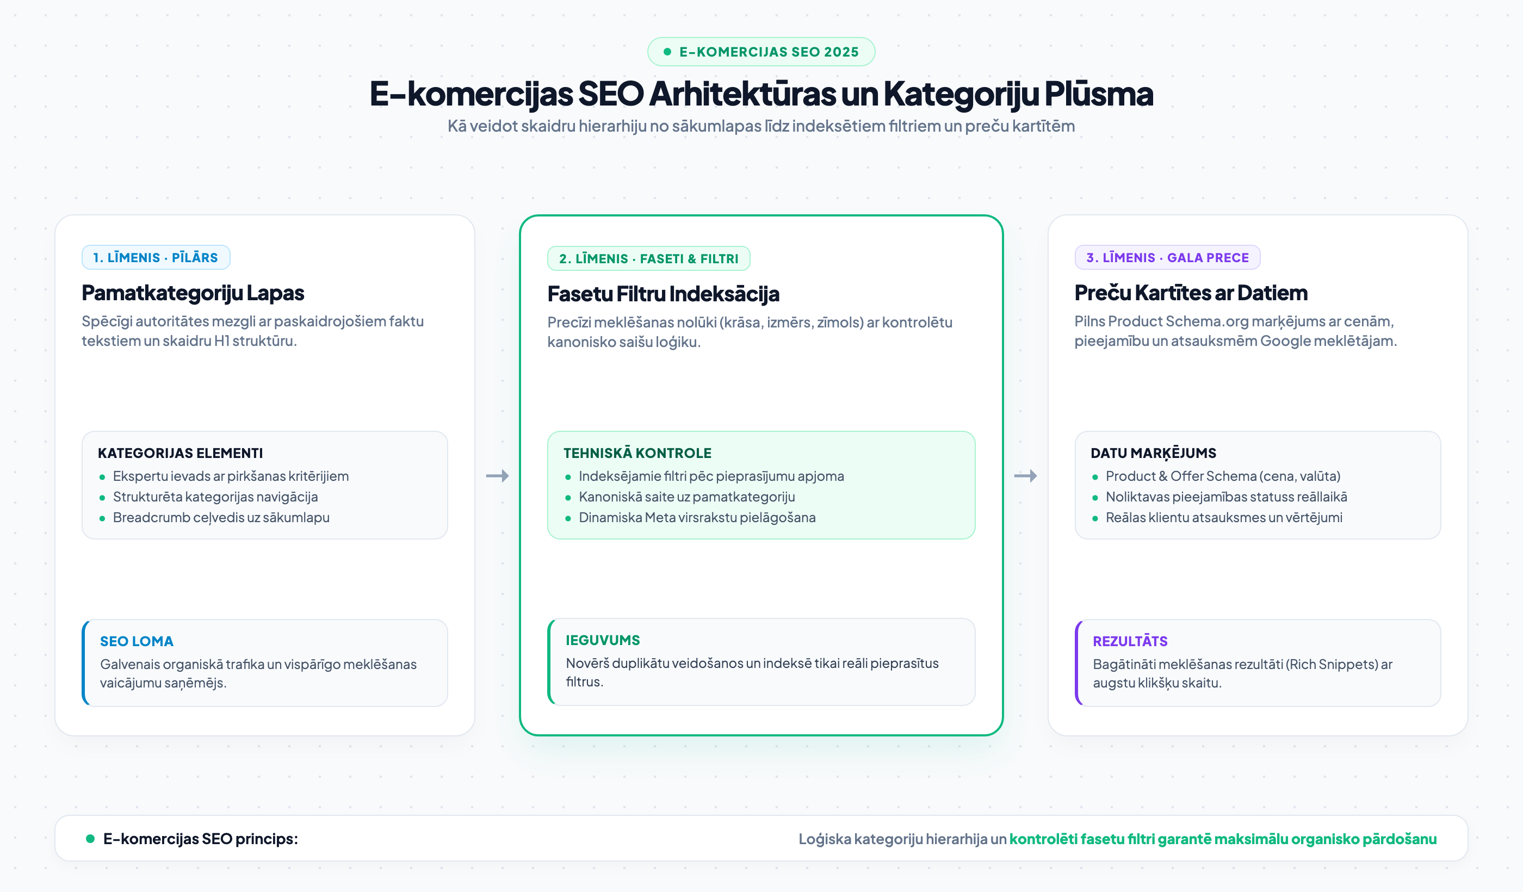Click Novērš duplikātu veidošanos text

tap(752, 673)
